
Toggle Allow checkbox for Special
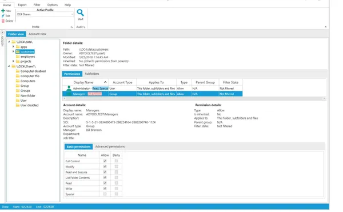coord(105,194)
